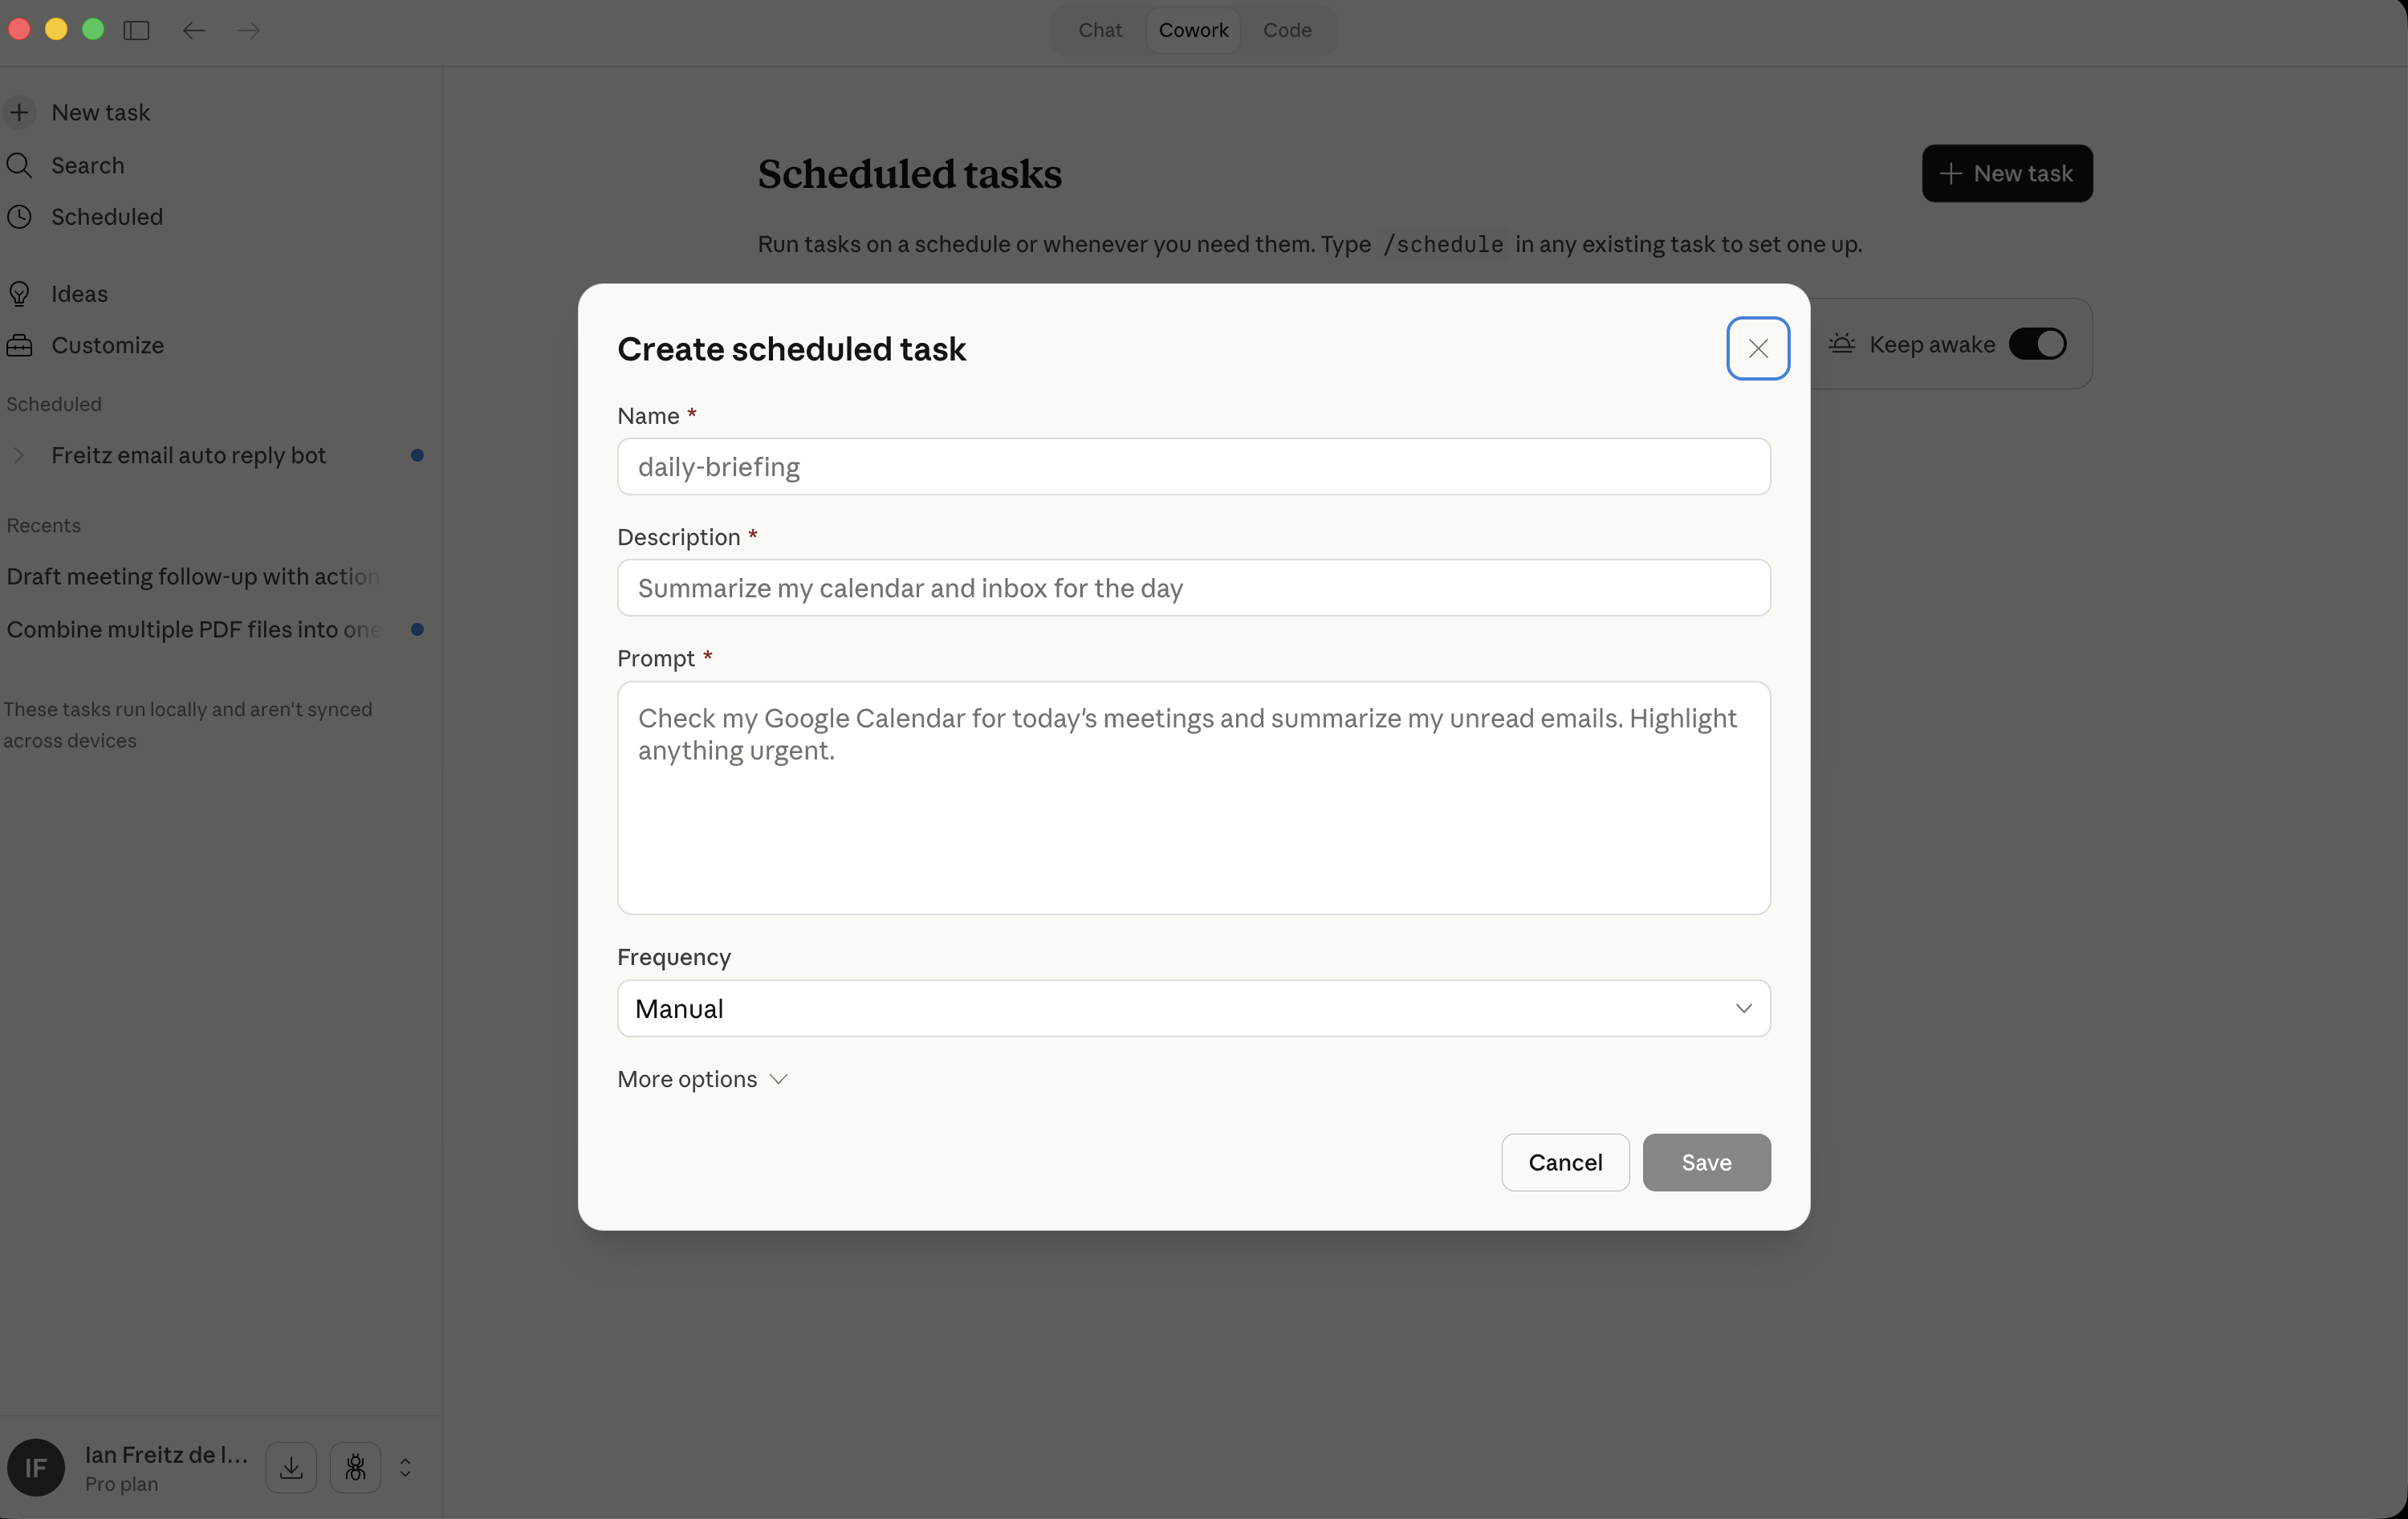Screen dimensions: 2408x1519
Task: Expand account menu chevron beside profile
Action: [405, 1467]
